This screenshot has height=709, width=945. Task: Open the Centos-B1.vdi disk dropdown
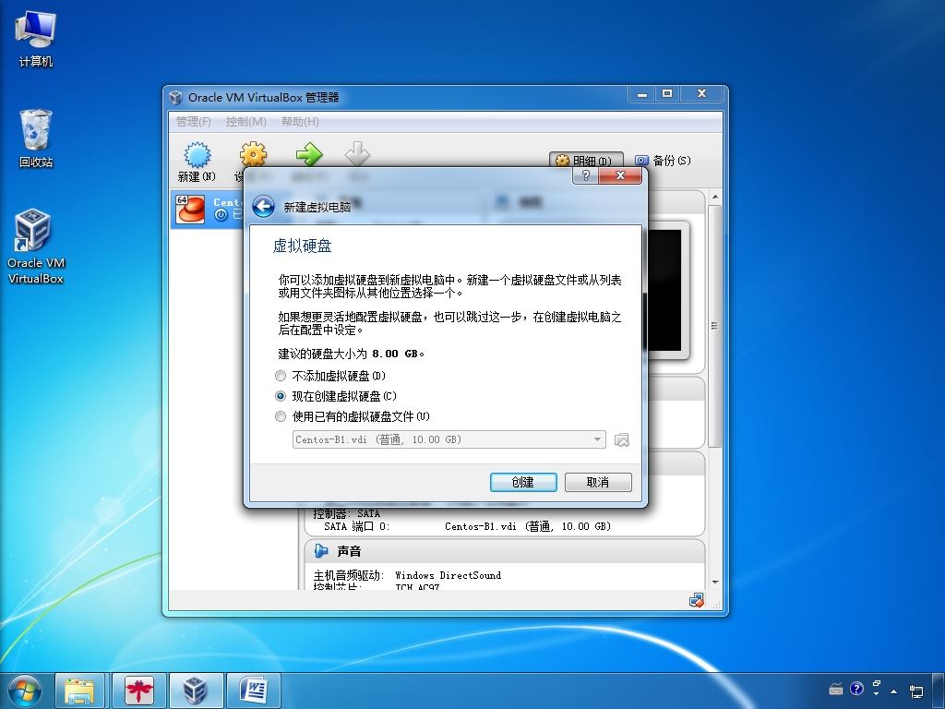449,439
